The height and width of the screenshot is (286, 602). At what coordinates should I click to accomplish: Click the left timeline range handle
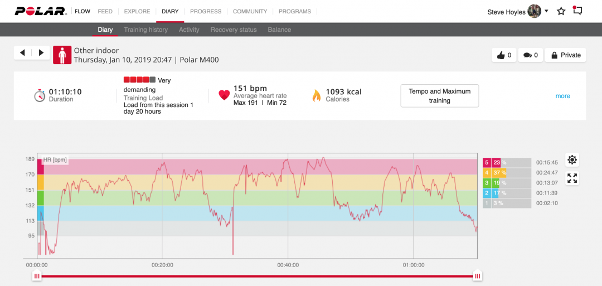coord(37,275)
